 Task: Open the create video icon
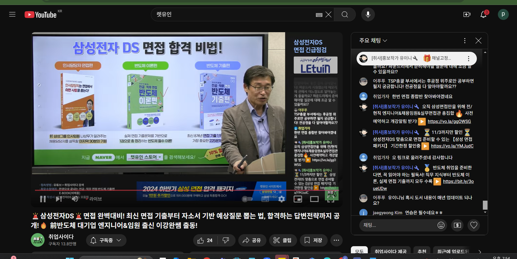click(467, 14)
